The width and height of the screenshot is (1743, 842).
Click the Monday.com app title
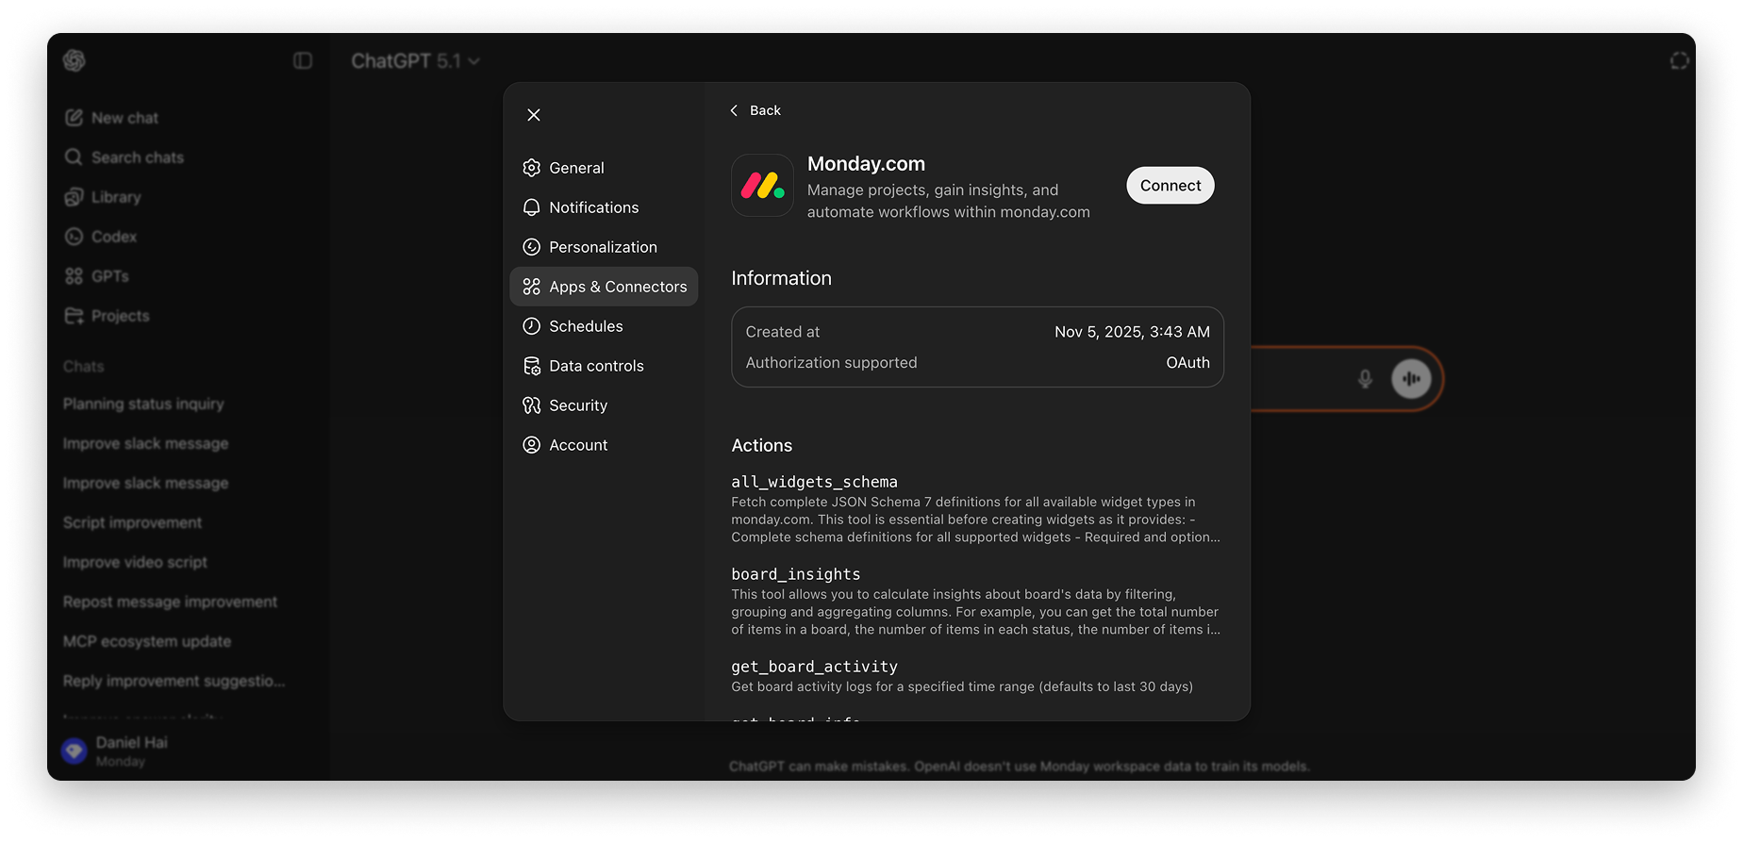tap(866, 164)
